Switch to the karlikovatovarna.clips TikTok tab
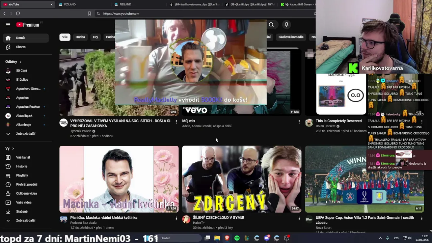 click(x=195, y=4)
